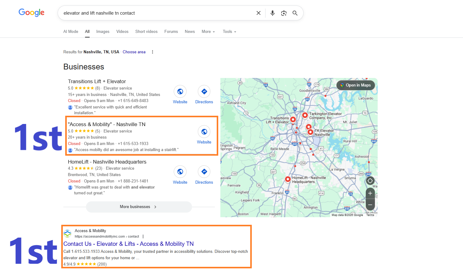Open the options dots beside Choose area
This screenshot has height=272, width=463.
point(152,52)
